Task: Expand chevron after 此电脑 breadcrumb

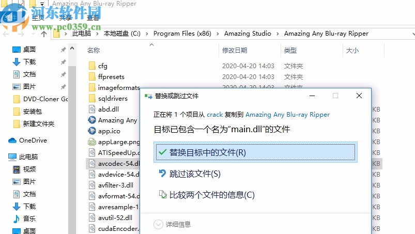Action: (97, 34)
